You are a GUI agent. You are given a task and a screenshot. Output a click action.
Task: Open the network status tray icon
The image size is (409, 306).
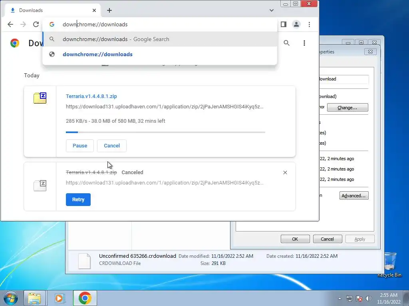pos(349,298)
